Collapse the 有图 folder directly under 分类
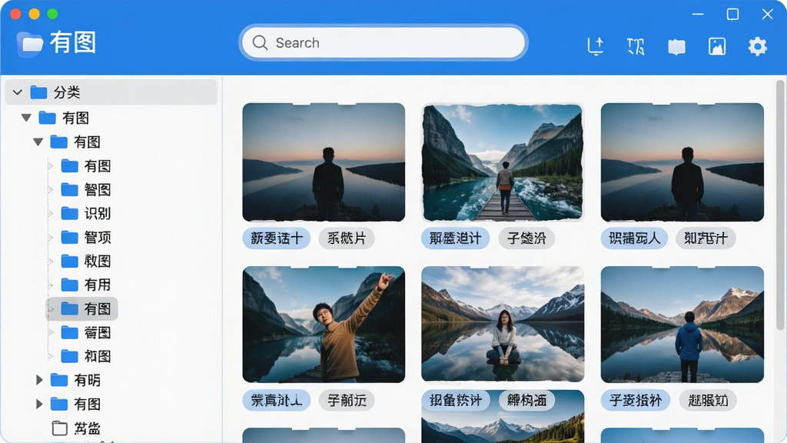The image size is (787, 443). point(26,118)
